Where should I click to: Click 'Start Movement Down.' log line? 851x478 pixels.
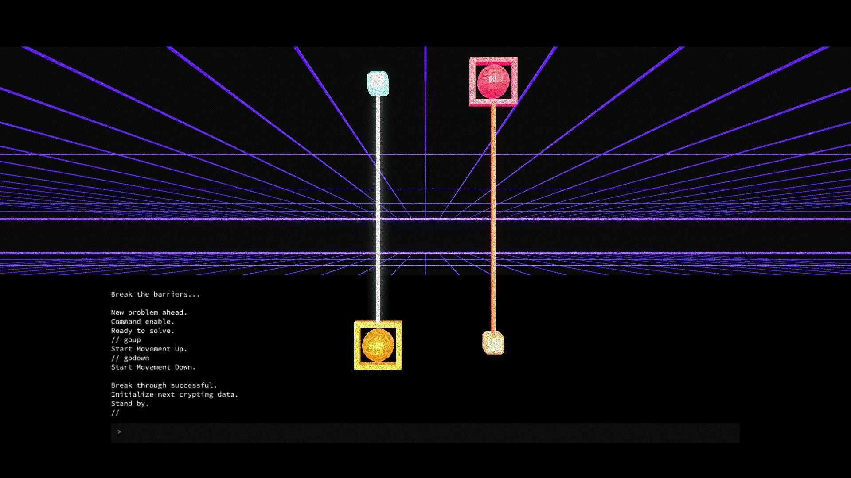coord(153,367)
